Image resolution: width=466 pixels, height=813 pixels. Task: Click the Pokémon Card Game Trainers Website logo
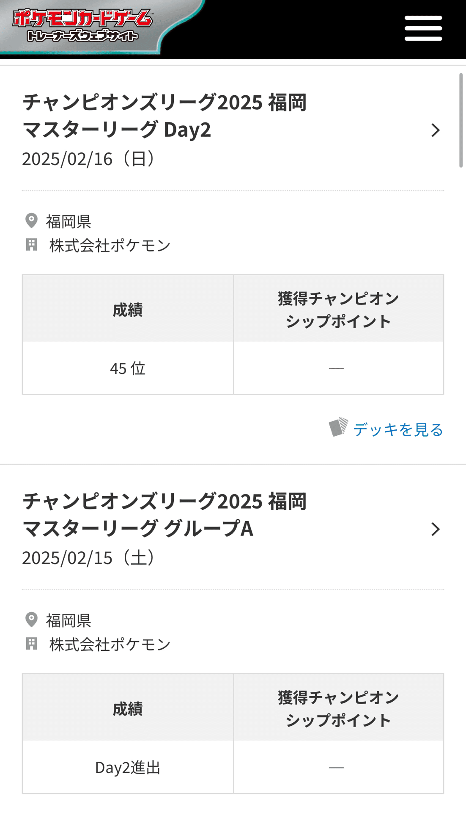pos(82,26)
